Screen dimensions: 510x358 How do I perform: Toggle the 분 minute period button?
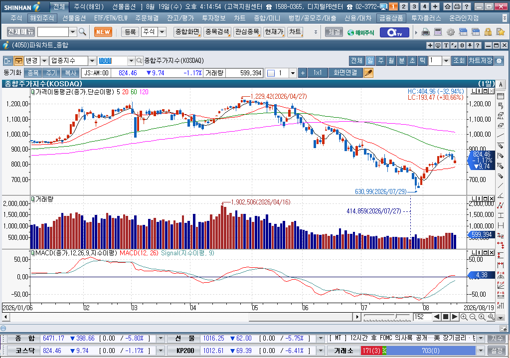pyautogui.click(x=402, y=61)
